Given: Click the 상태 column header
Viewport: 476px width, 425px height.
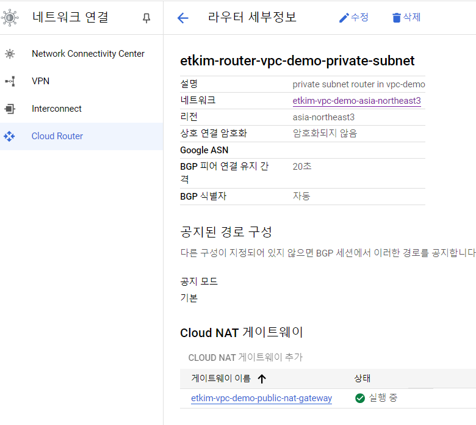Looking at the screenshot, I should click(362, 379).
